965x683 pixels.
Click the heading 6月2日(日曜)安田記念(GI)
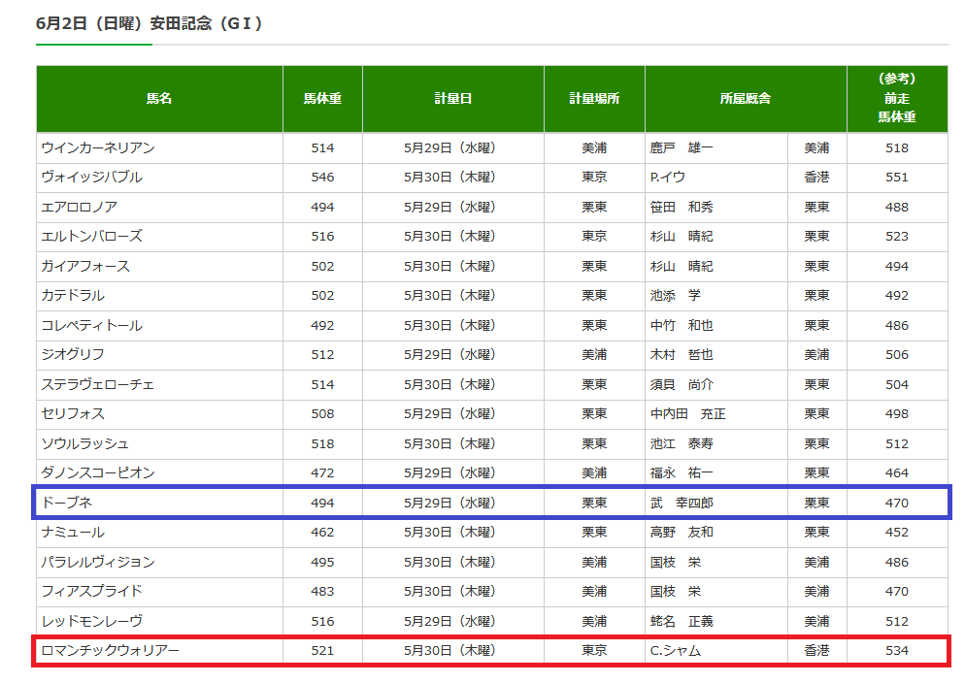tap(149, 23)
